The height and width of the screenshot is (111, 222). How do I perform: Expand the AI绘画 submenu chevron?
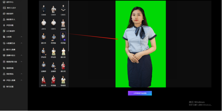(x=21, y=37)
